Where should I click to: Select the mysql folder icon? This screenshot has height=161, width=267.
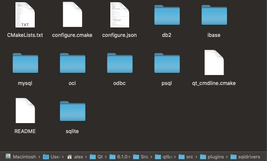(x=25, y=63)
